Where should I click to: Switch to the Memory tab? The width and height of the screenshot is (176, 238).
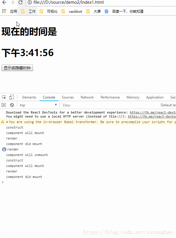click(133, 97)
